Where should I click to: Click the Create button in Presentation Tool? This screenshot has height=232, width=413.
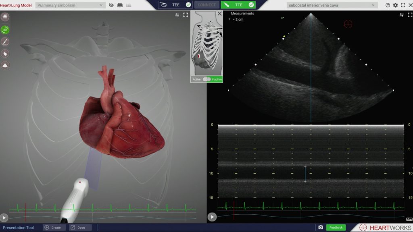[x=54, y=228]
